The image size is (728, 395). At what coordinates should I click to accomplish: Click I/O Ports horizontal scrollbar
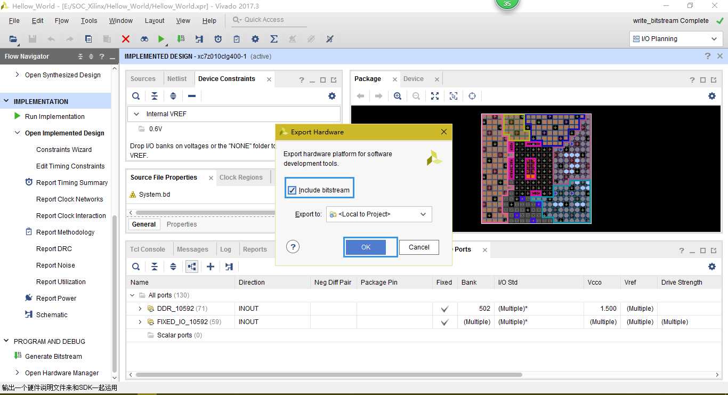pyautogui.click(x=329, y=375)
